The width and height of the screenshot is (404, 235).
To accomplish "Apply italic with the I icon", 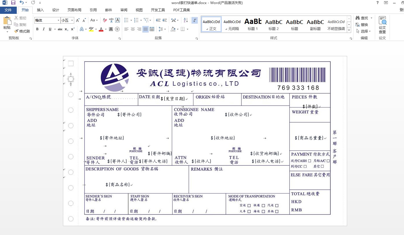I will [44, 29].
